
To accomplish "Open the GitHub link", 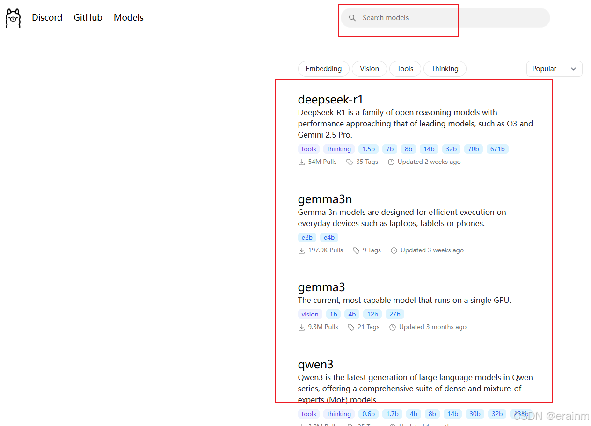I will 88,17.
